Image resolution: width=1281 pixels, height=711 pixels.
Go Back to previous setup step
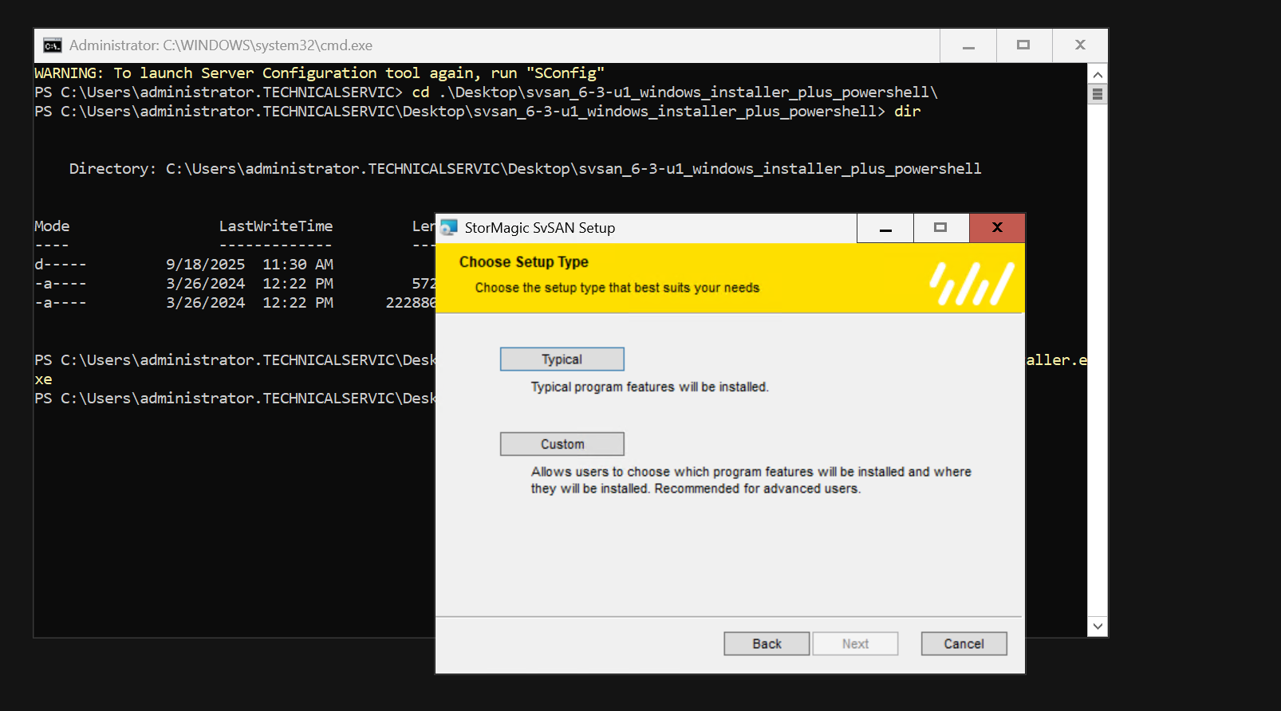tap(767, 643)
